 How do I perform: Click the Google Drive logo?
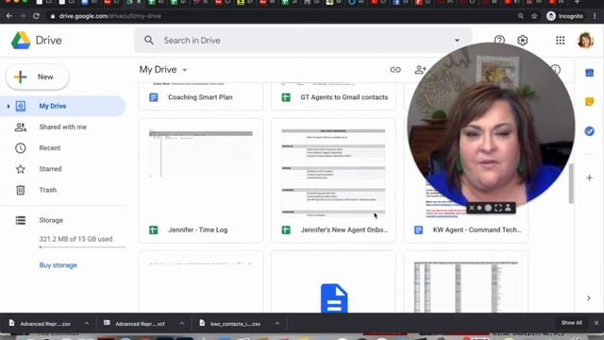pos(21,41)
